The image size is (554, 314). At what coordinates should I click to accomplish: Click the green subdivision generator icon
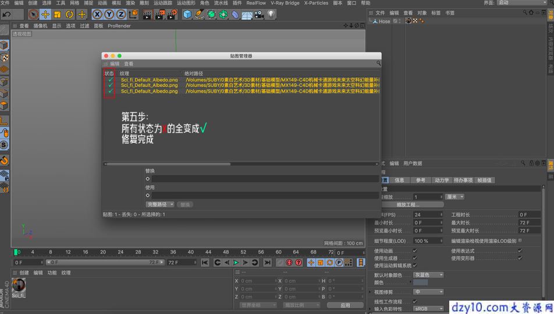(x=211, y=15)
